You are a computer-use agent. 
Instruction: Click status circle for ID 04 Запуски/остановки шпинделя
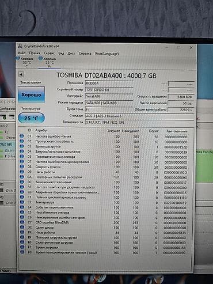tap(22, 152)
